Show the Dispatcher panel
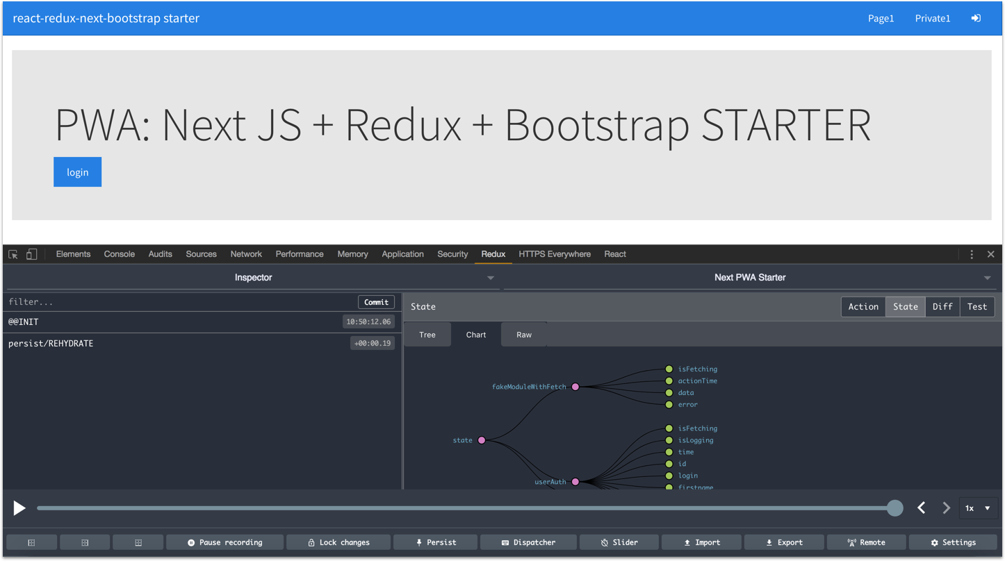This screenshot has height=561, width=1005. 528,542
